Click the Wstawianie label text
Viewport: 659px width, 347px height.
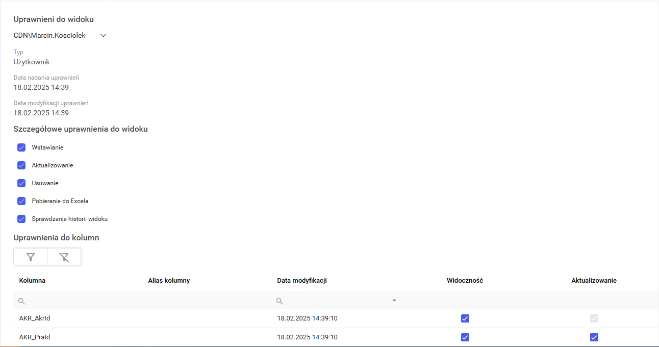(x=47, y=147)
